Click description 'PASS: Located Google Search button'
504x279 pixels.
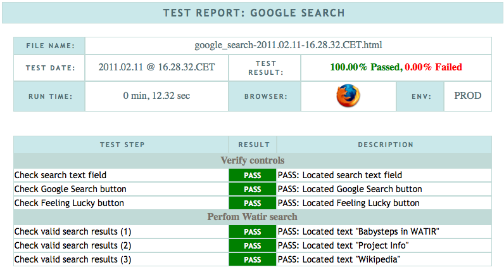tap(350, 189)
